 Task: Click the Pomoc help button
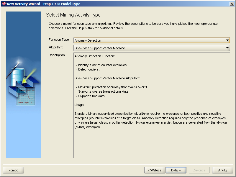point(13,170)
